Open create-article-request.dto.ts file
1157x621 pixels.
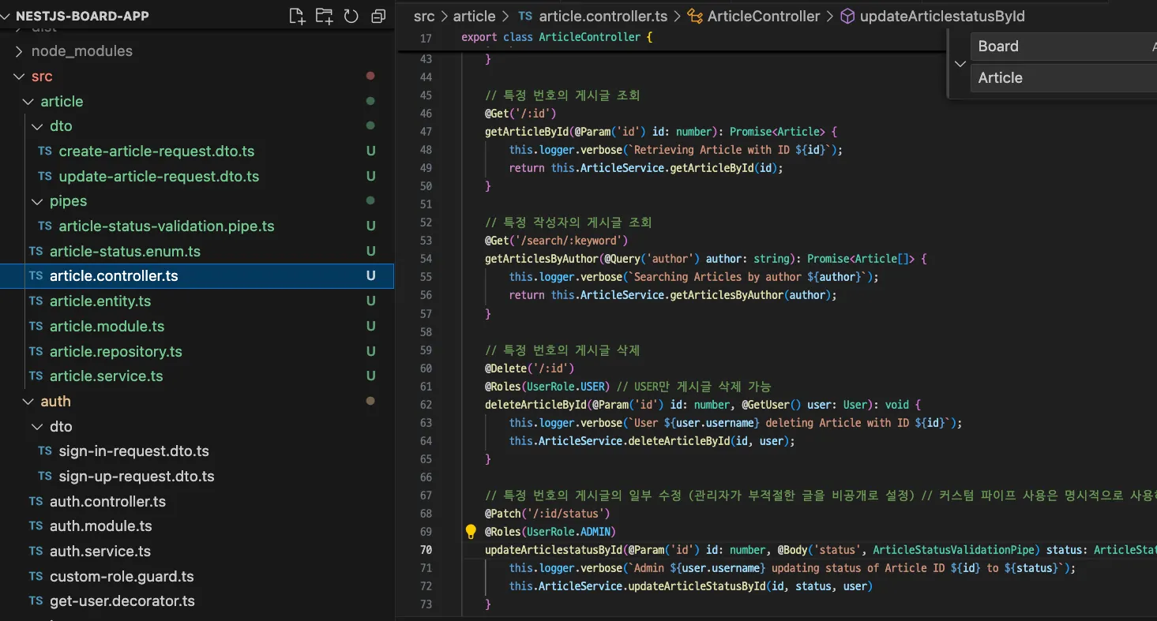click(x=156, y=152)
